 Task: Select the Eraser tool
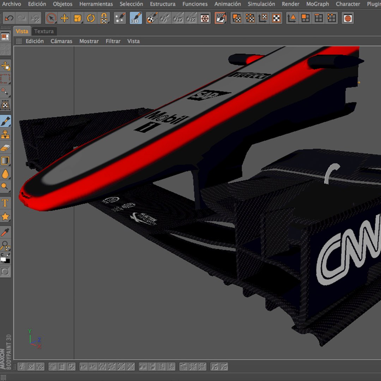tap(5, 147)
